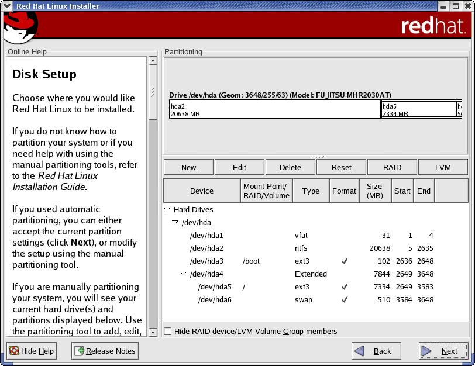Click the swap type cell
The width and height of the screenshot is (475, 366).
coord(303,300)
